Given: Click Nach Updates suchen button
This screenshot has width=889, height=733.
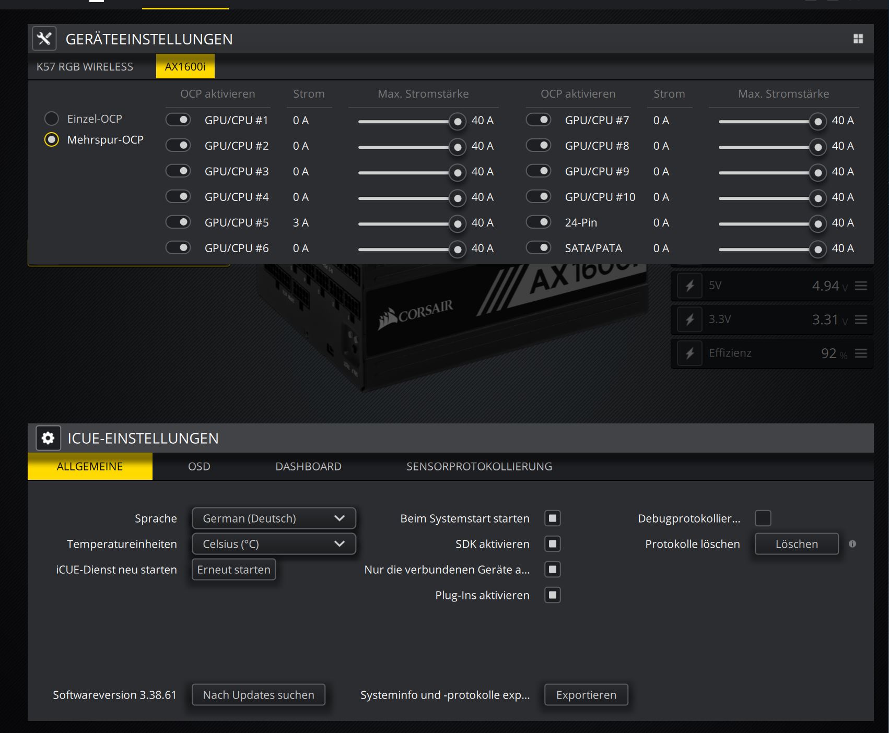Looking at the screenshot, I should tap(259, 695).
